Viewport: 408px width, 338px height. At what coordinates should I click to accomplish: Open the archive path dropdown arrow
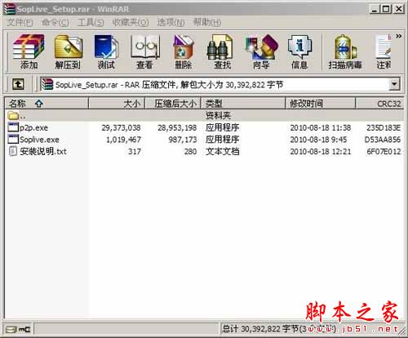tap(394, 84)
